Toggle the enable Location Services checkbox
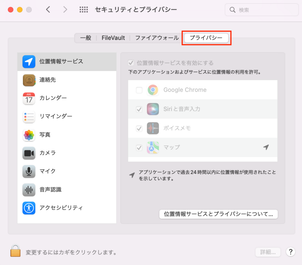This screenshot has width=302, height=265. point(131,63)
